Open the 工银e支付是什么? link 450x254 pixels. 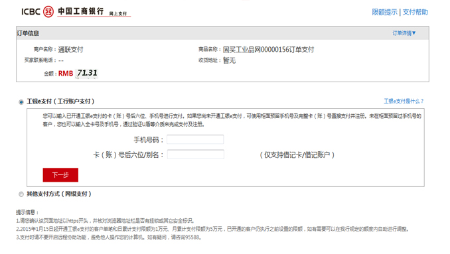[404, 101]
